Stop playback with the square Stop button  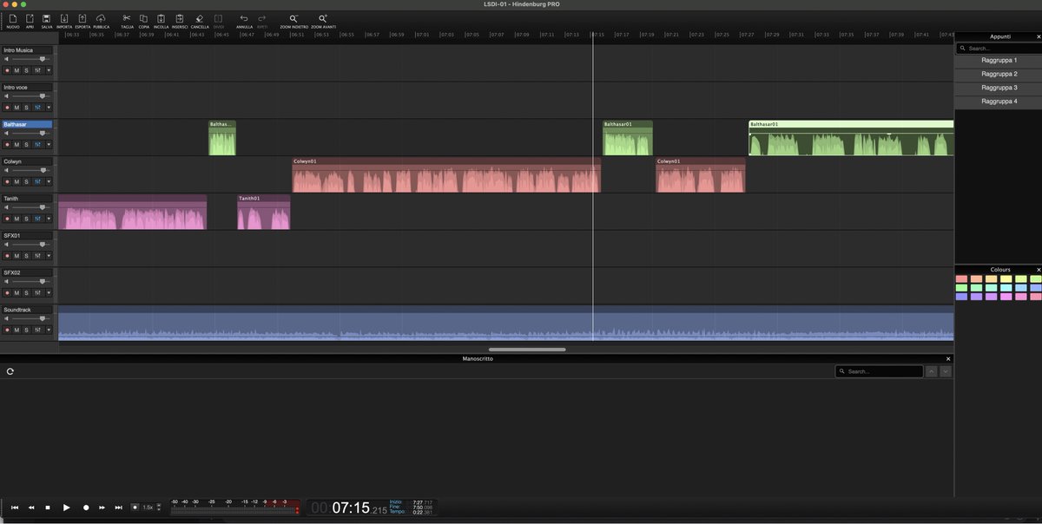coord(48,508)
